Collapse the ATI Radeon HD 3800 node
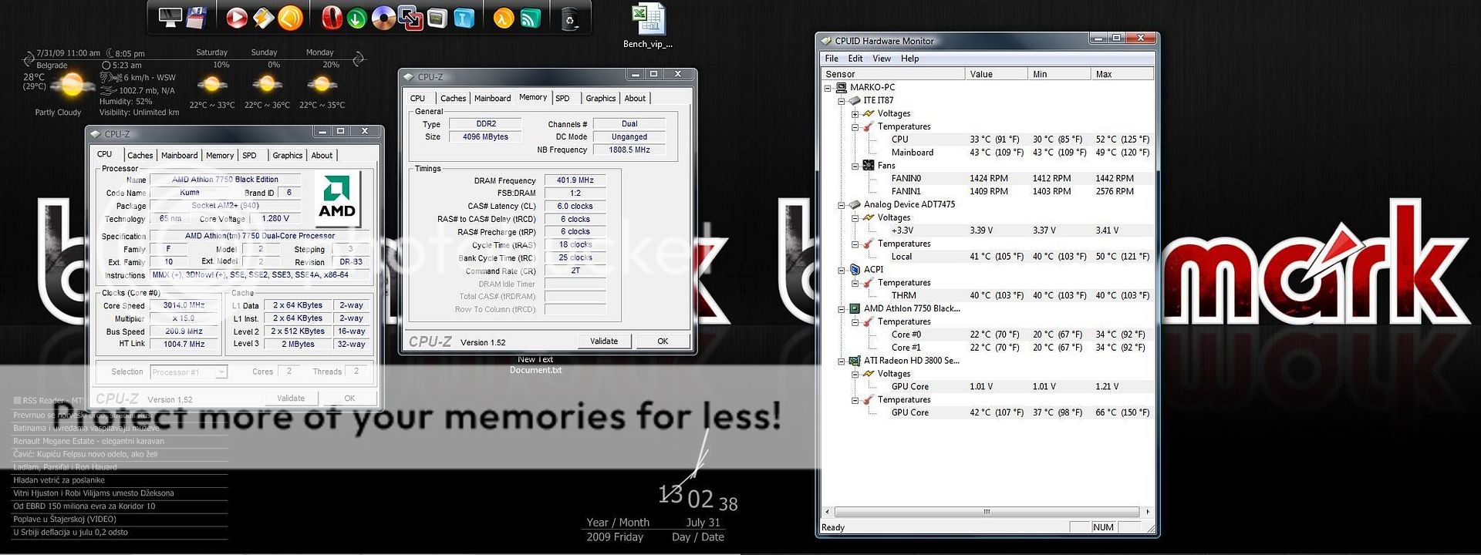The height and width of the screenshot is (555, 1481). coord(842,361)
